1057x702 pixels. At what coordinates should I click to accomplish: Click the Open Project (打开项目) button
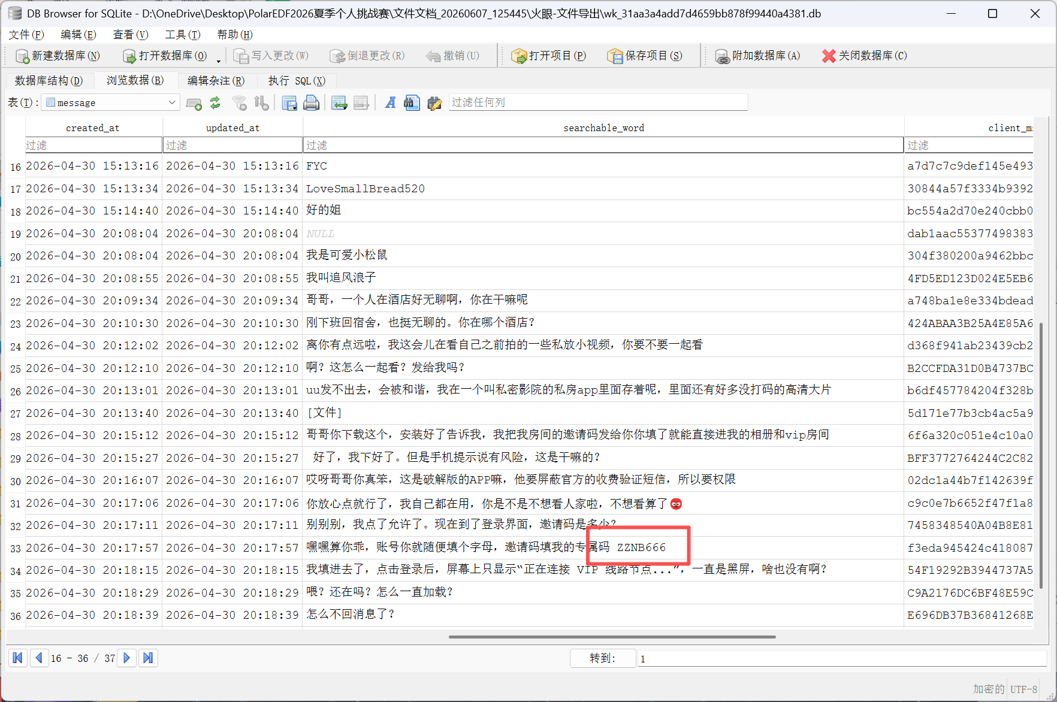click(548, 56)
